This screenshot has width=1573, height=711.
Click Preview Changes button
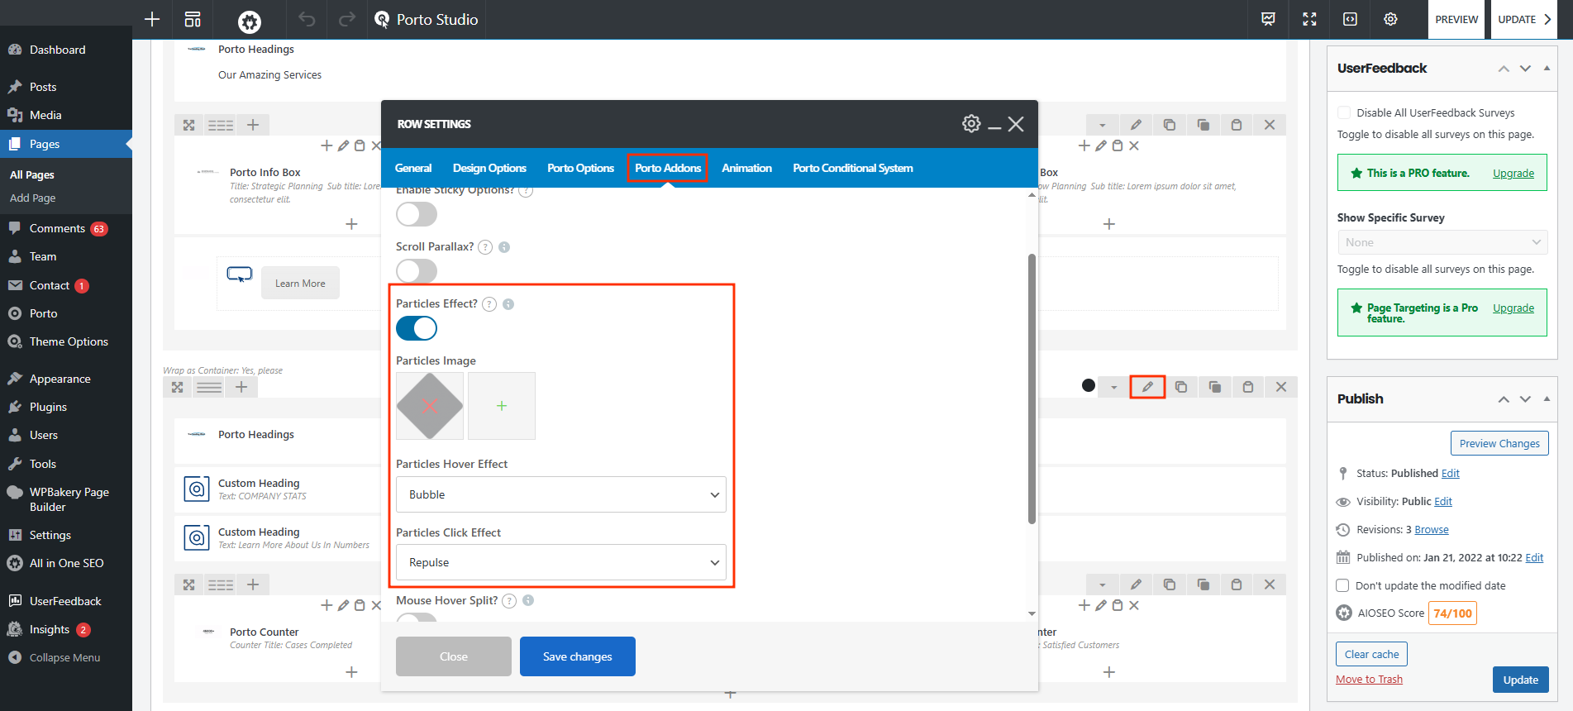(x=1499, y=443)
